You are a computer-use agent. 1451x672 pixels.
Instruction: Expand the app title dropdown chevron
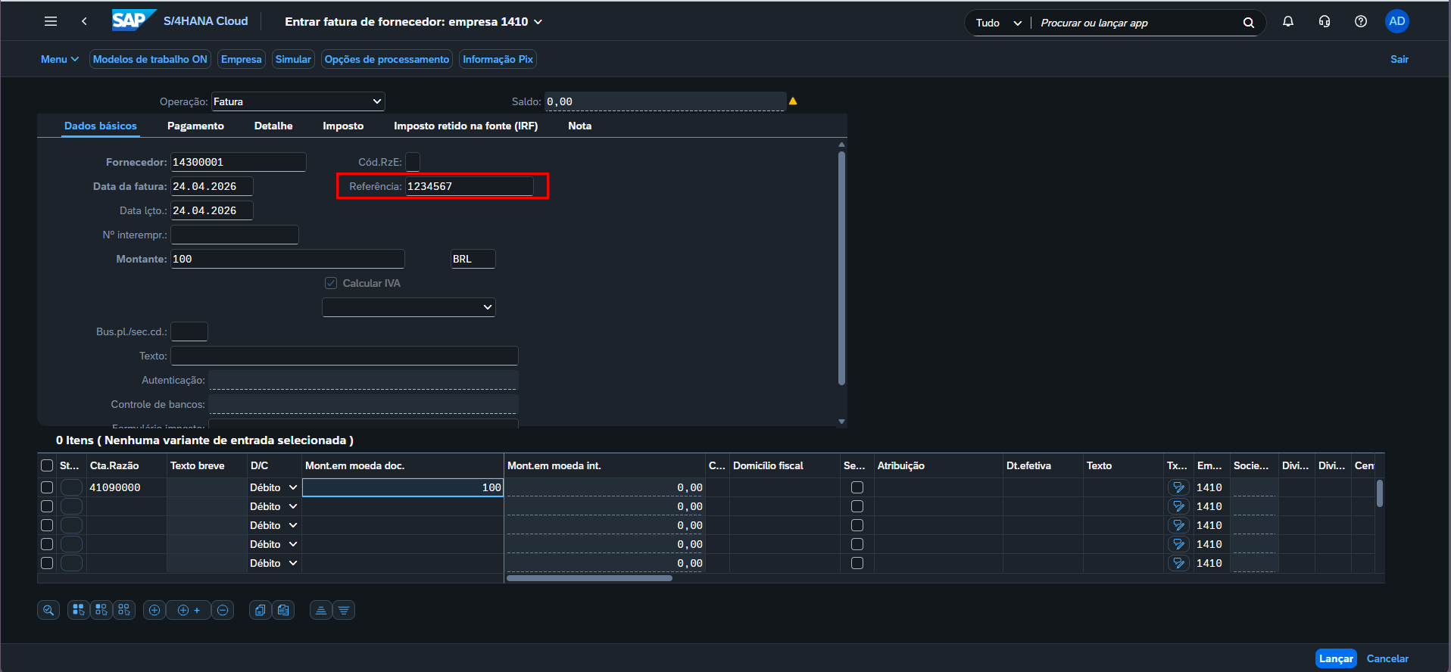538,22
